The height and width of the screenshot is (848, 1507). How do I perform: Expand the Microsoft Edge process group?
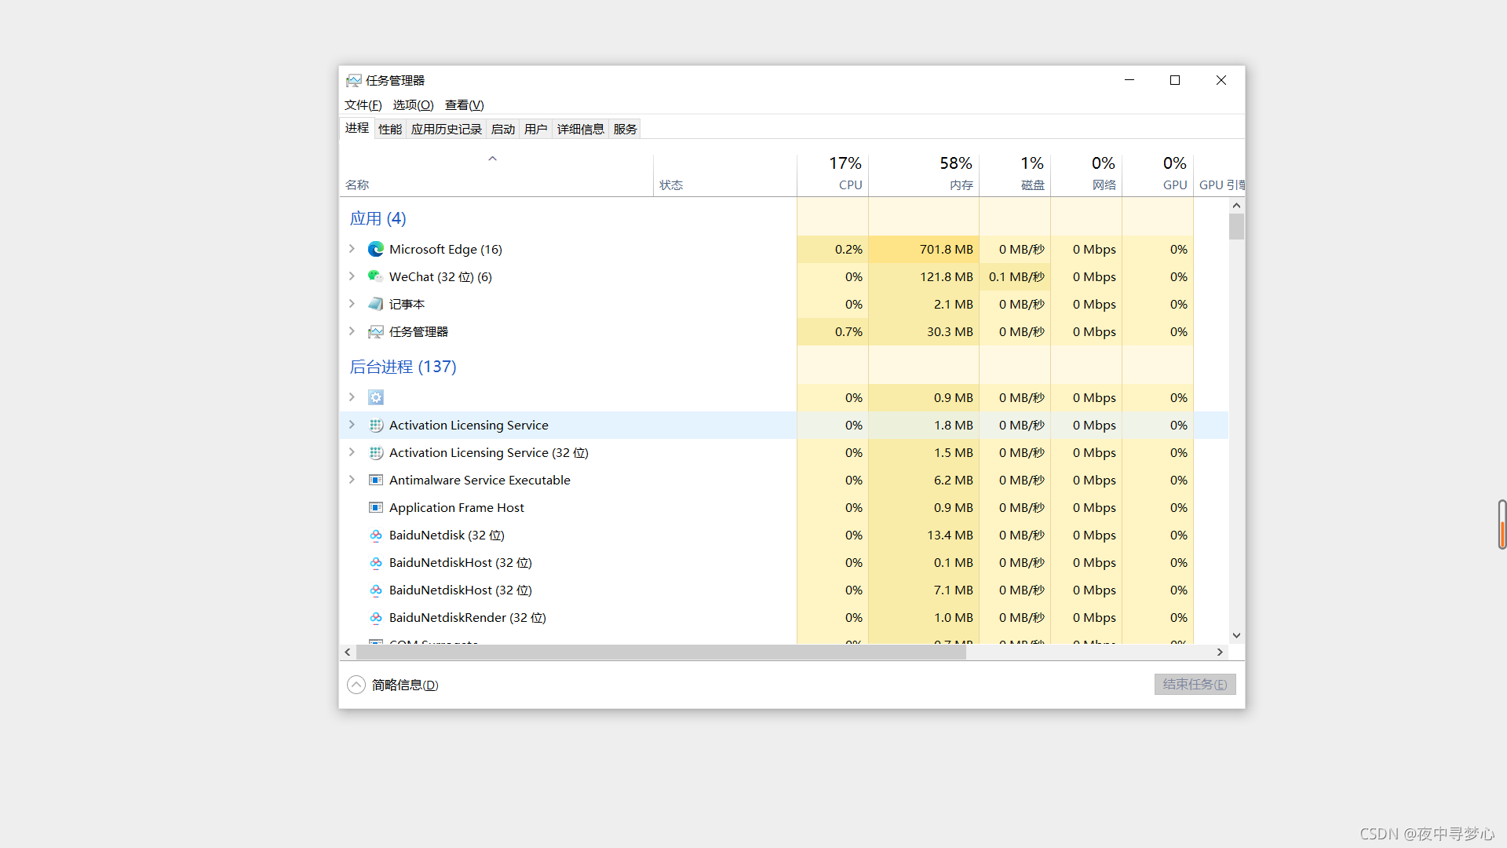(352, 249)
